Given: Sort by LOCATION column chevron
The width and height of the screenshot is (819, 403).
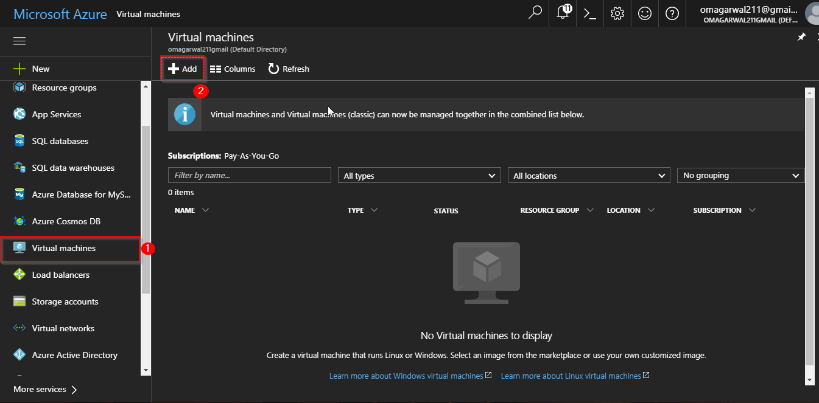Looking at the screenshot, I should pyautogui.click(x=651, y=210).
